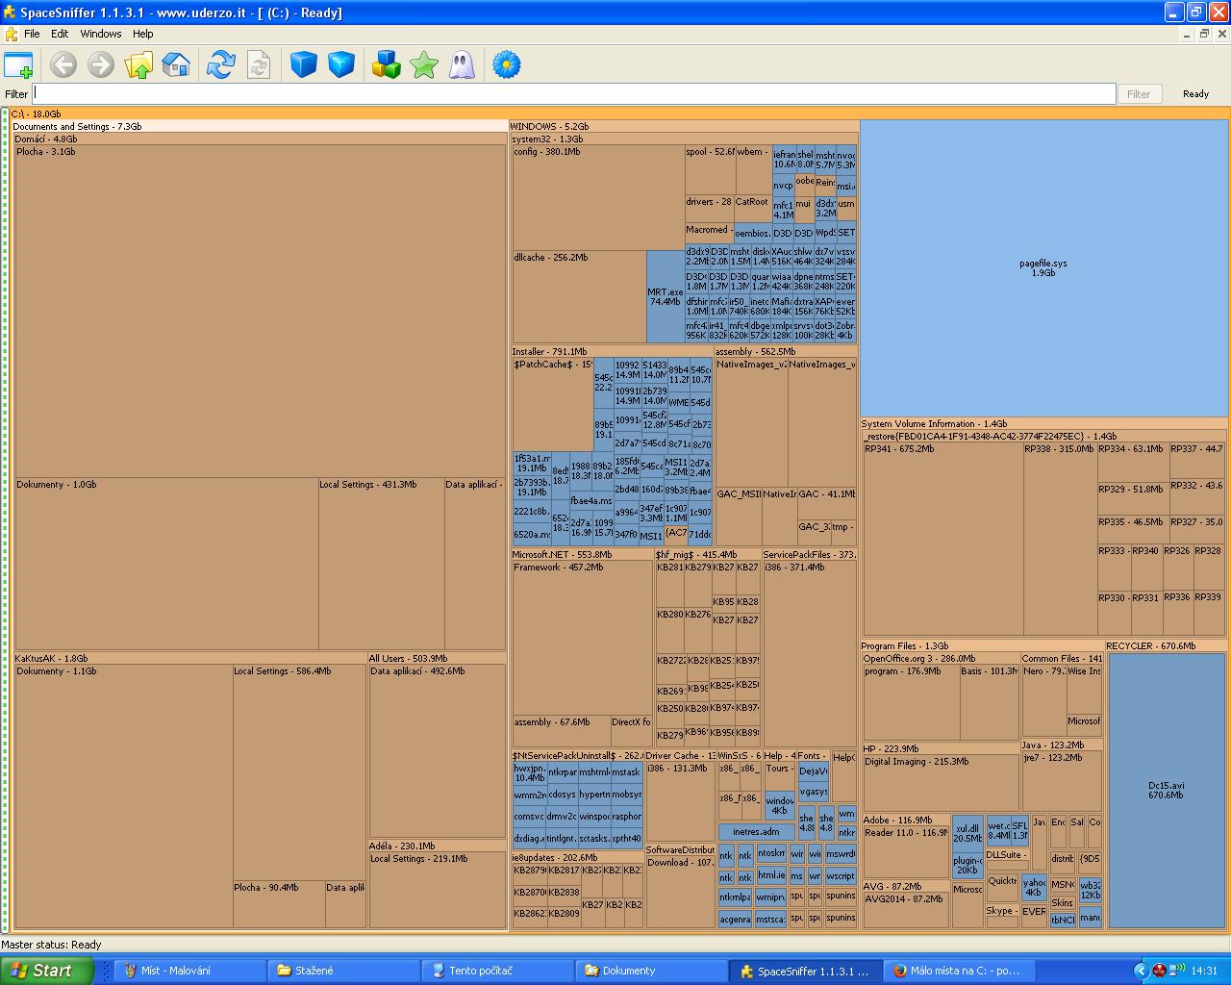Switch to Míst - Malování taskbar window
This screenshot has width=1231, height=985.
[x=189, y=971]
